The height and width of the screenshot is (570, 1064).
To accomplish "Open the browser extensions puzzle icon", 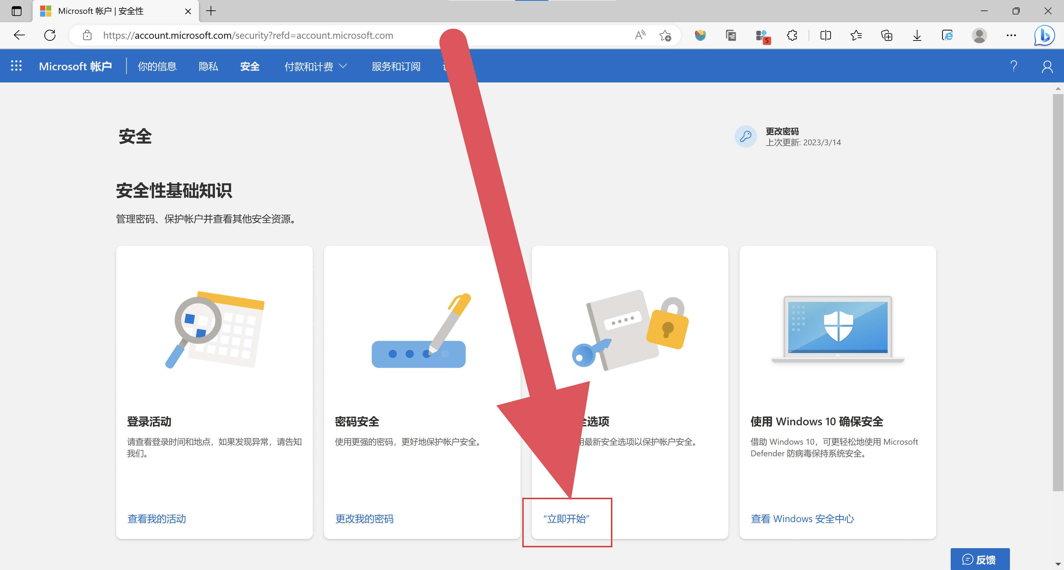I will [792, 35].
